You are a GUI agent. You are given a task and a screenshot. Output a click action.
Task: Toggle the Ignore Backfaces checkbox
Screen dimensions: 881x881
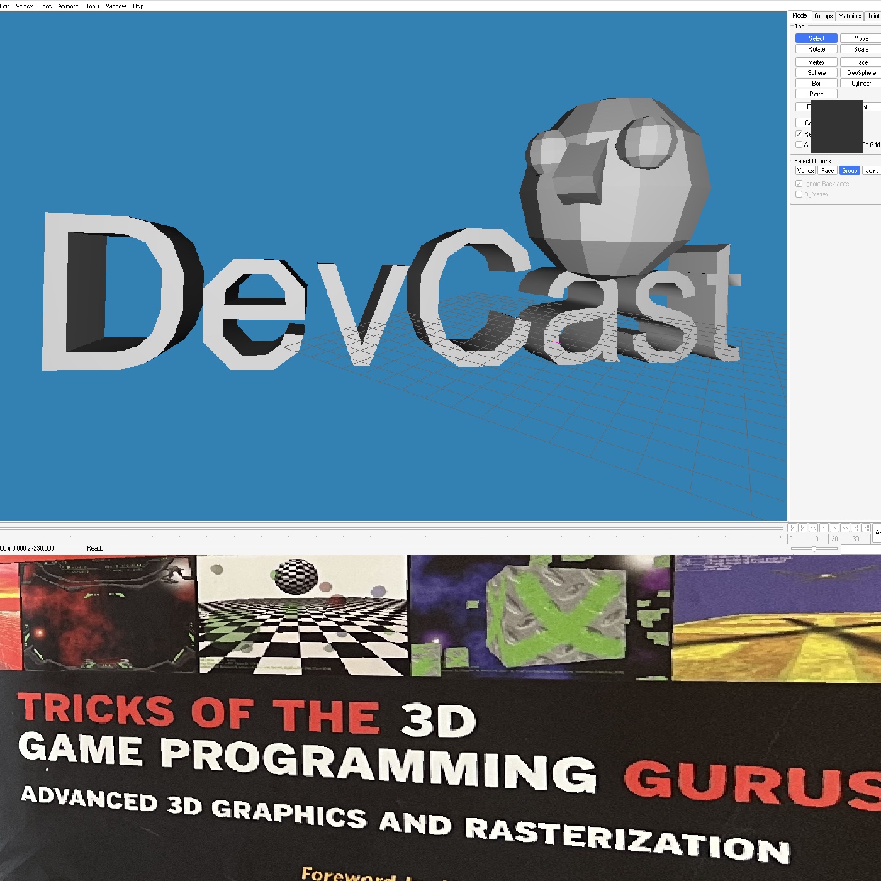(x=799, y=184)
